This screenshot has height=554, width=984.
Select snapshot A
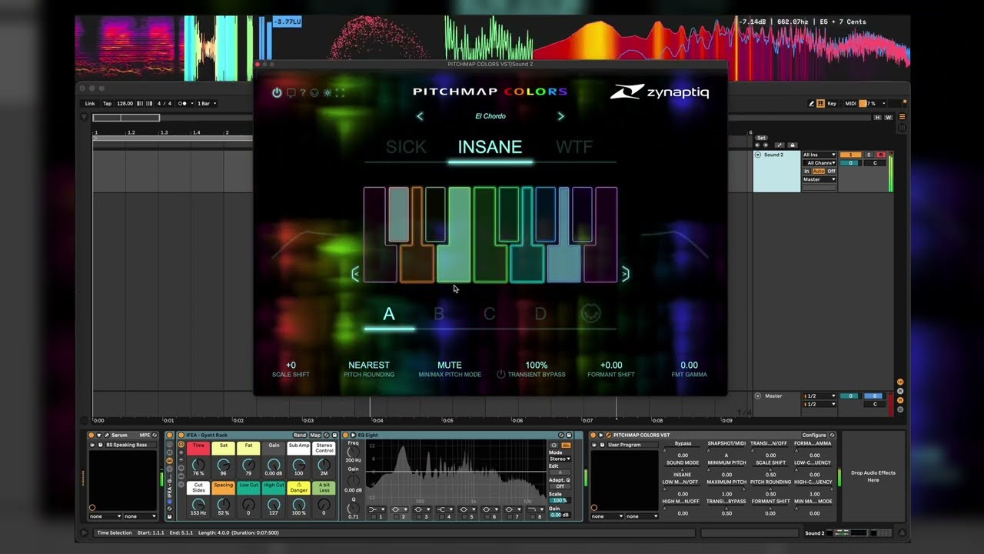(389, 314)
